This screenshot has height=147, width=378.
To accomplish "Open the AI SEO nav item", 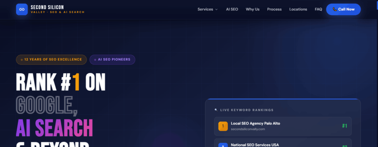I will pos(232,9).
